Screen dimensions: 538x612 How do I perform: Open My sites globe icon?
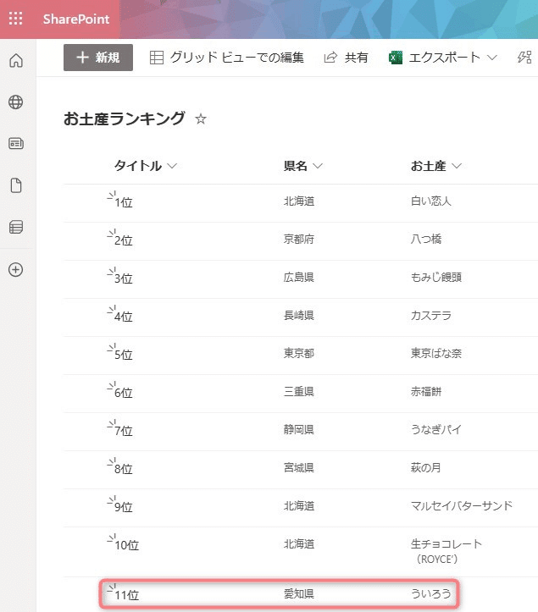coord(15,102)
